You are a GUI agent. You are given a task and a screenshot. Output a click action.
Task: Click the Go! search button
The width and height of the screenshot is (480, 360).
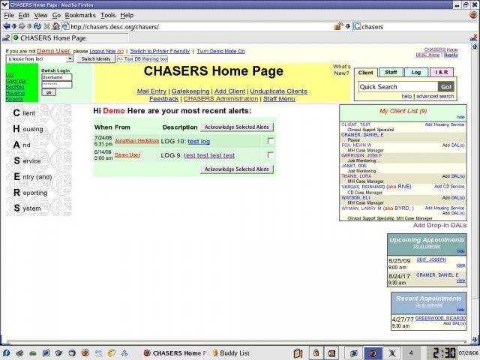(x=446, y=87)
